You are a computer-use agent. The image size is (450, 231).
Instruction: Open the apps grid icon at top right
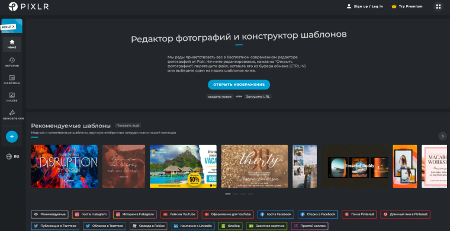pos(438,7)
